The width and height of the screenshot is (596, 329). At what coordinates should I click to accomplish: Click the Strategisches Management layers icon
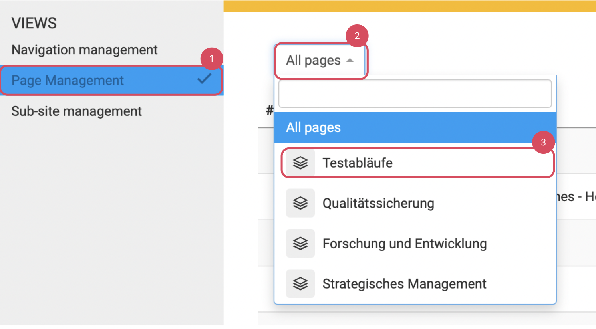click(300, 284)
